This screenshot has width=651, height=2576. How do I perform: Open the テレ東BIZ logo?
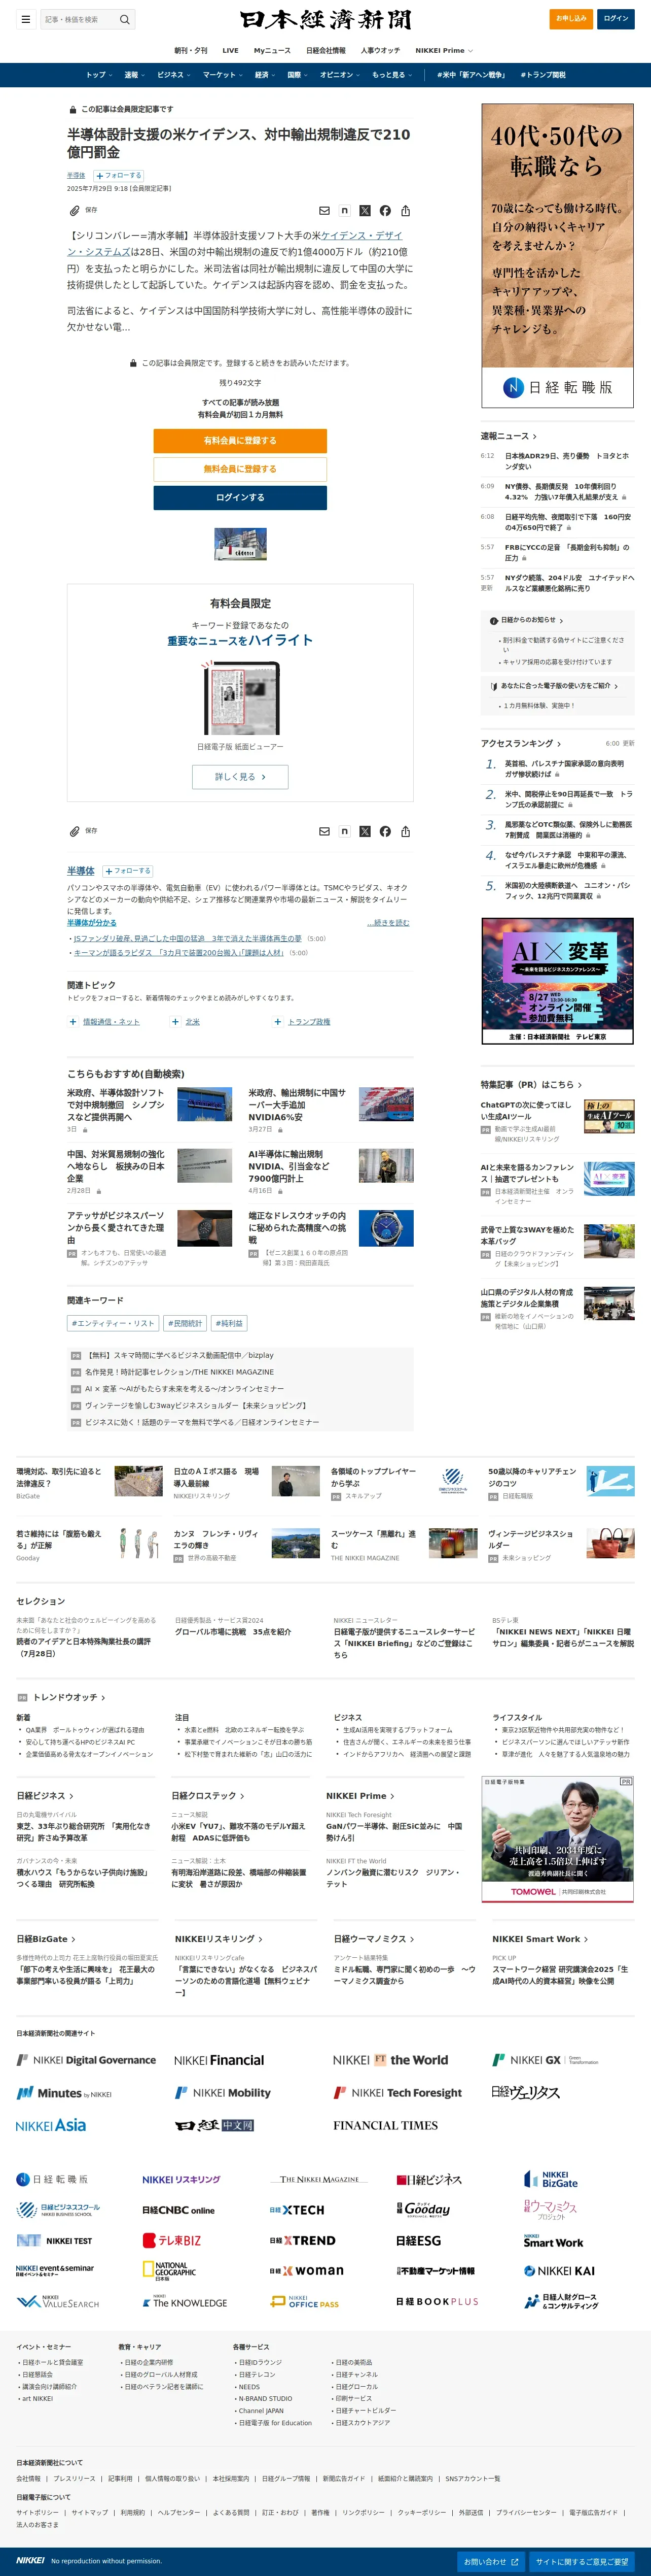[172, 2240]
